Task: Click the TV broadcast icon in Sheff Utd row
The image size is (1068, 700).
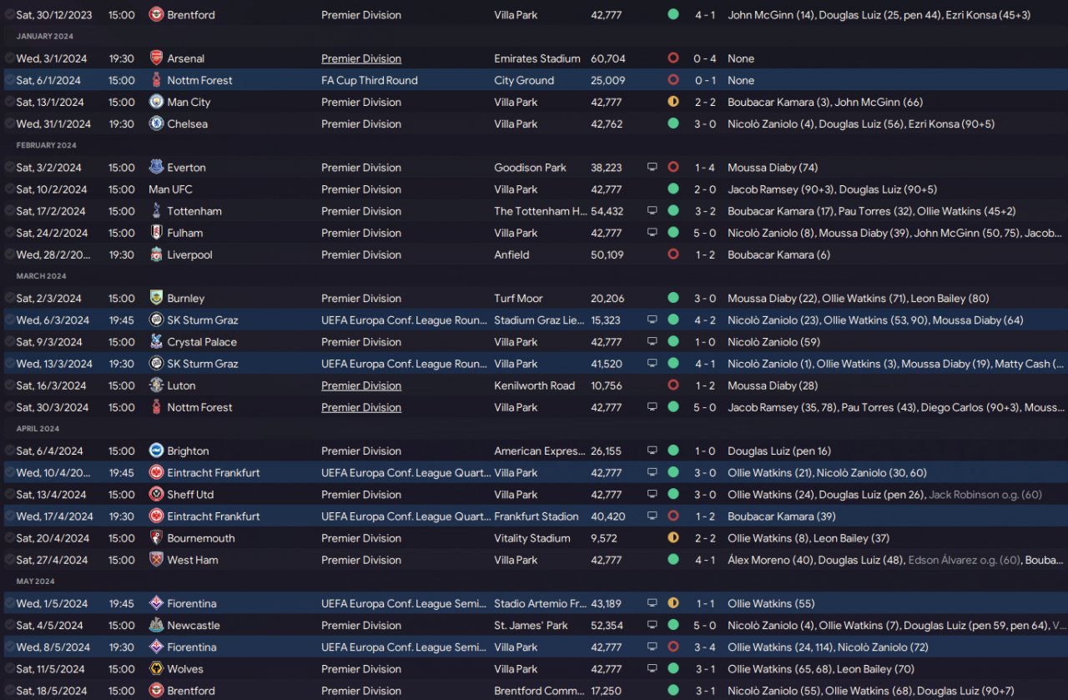Action: point(652,495)
